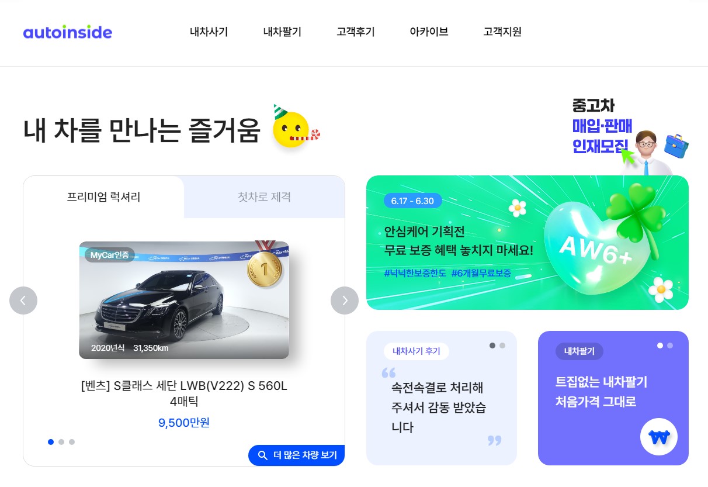Click the 더 많은 차량 보기 button

297,455
